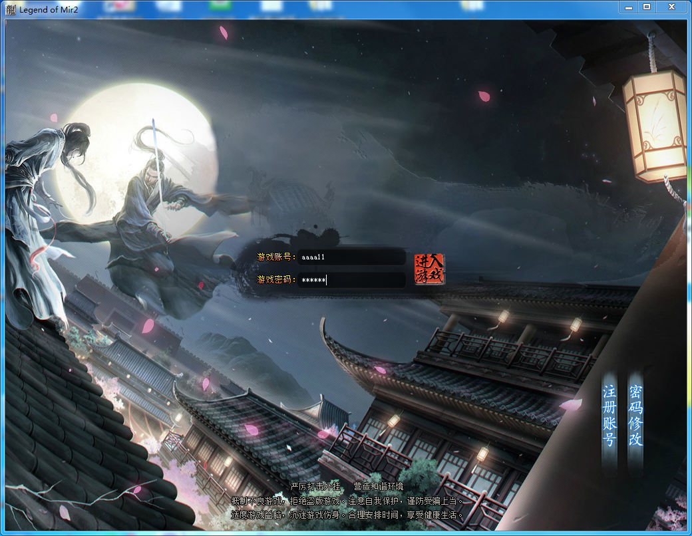Image resolution: width=692 pixels, height=536 pixels.
Task: Click the 抵制不良游戏 advisory line
Action: pos(347,501)
